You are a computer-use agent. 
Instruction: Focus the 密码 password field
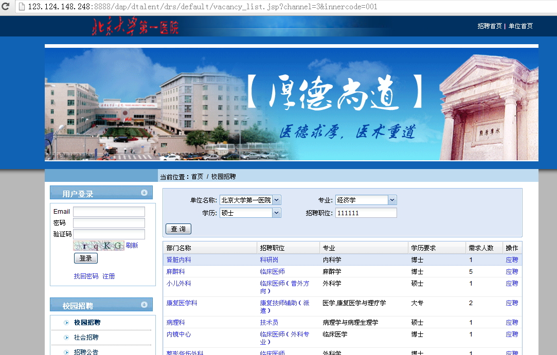click(x=109, y=223)
